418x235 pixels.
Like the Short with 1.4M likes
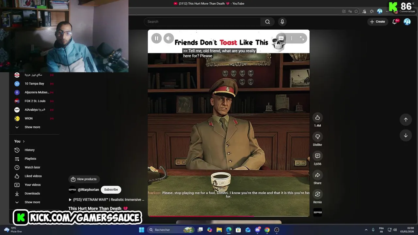(317, 117)
